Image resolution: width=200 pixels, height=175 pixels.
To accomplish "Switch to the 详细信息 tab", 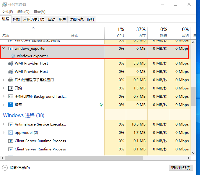I will 77,20.
